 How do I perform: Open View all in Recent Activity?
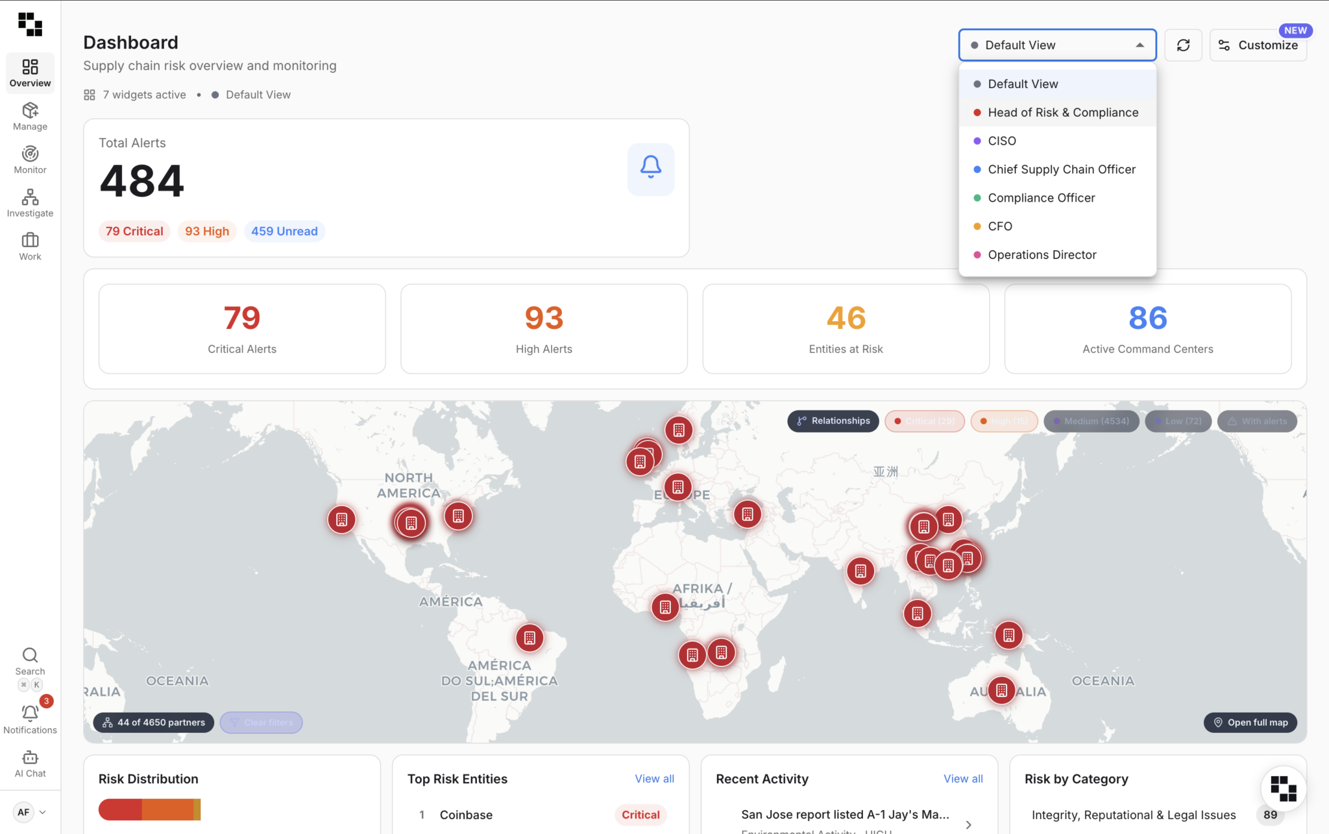point(963,779)
